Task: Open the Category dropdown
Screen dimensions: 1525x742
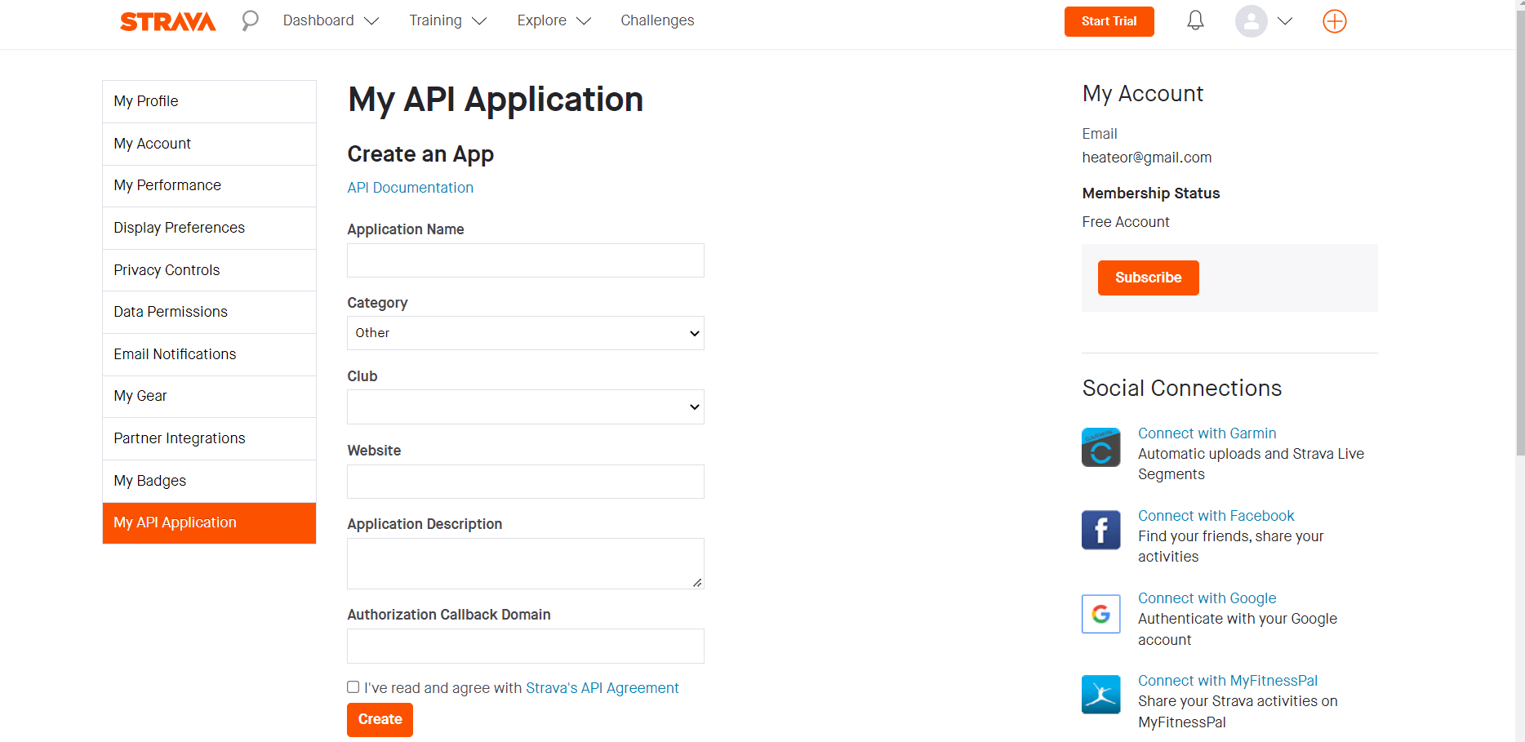Action: pyautogui.click(x=525, y=333)
